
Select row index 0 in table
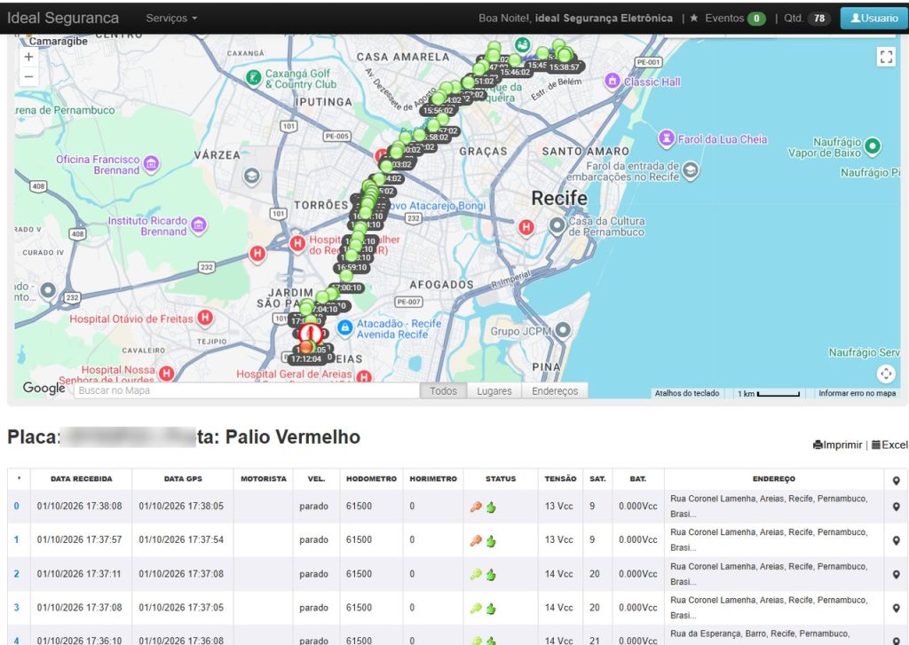16,506
